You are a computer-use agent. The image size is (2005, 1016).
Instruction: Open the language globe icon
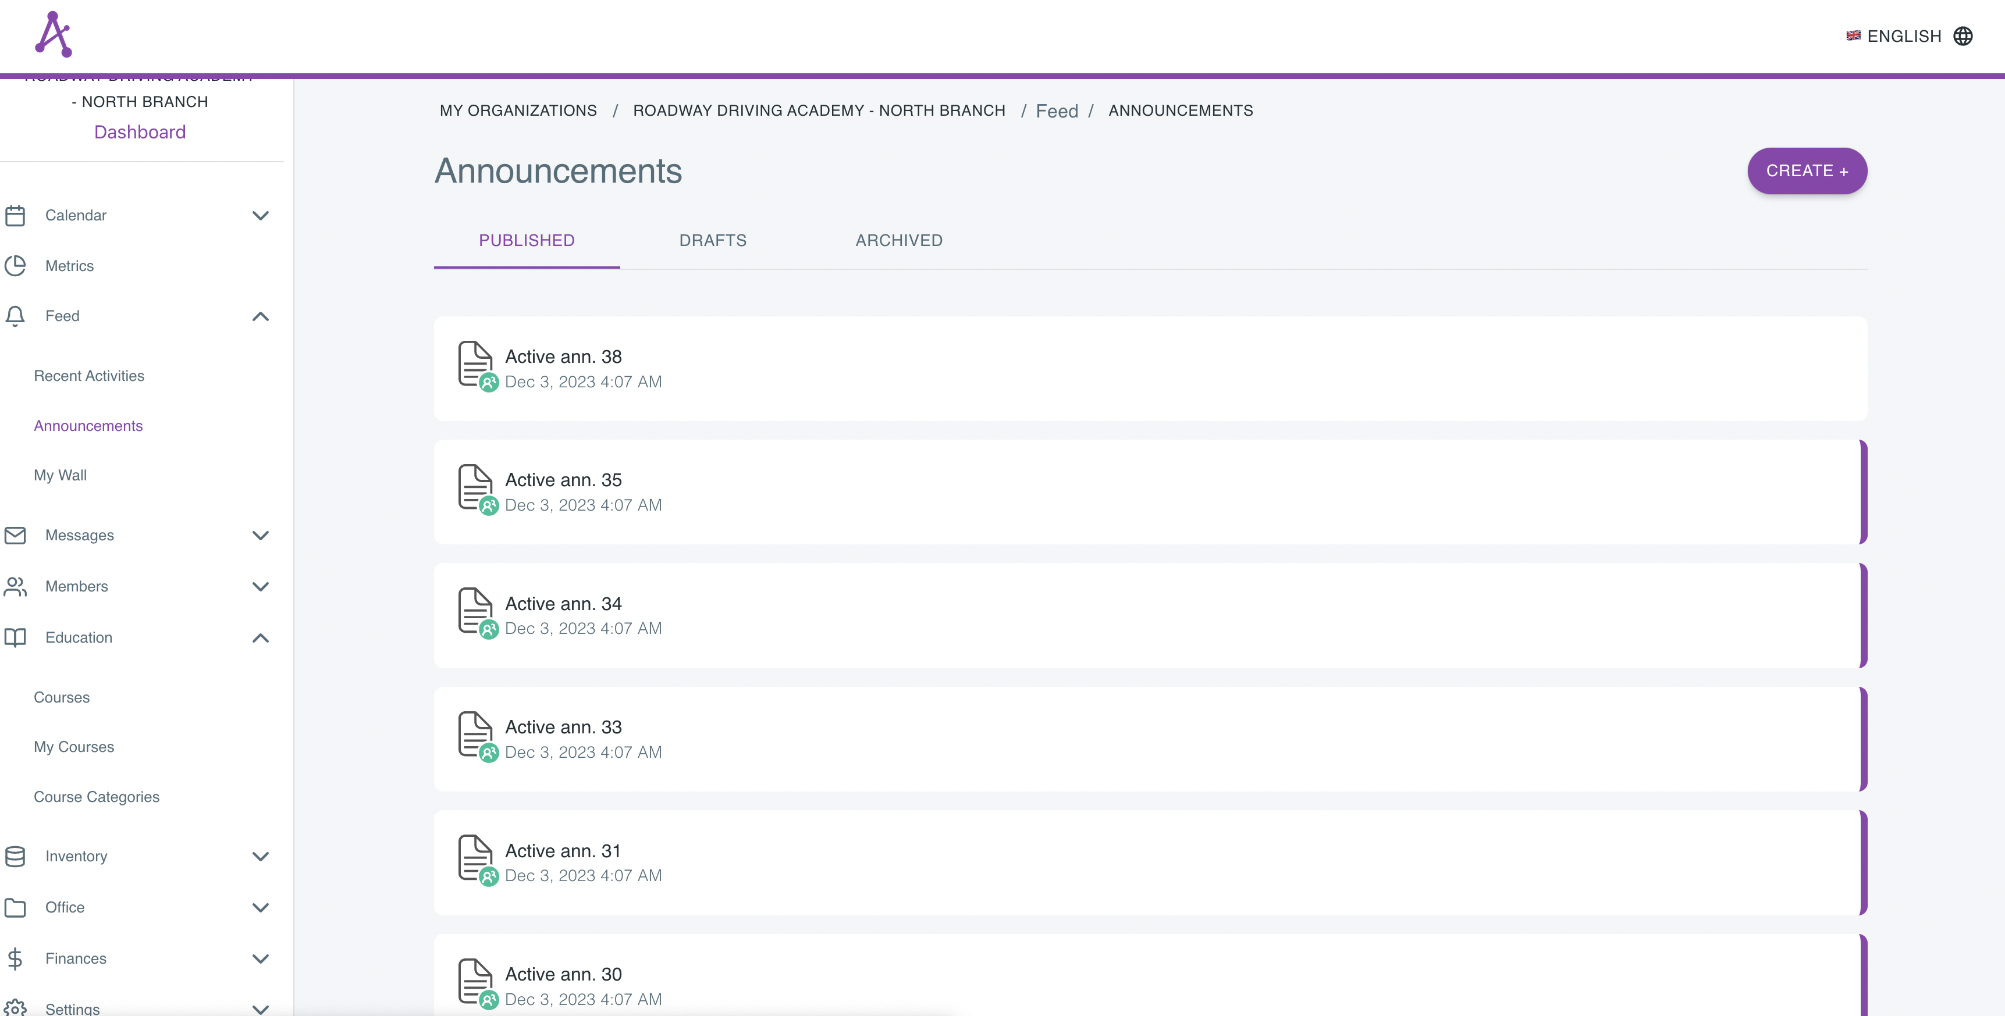click(1964, 36)
